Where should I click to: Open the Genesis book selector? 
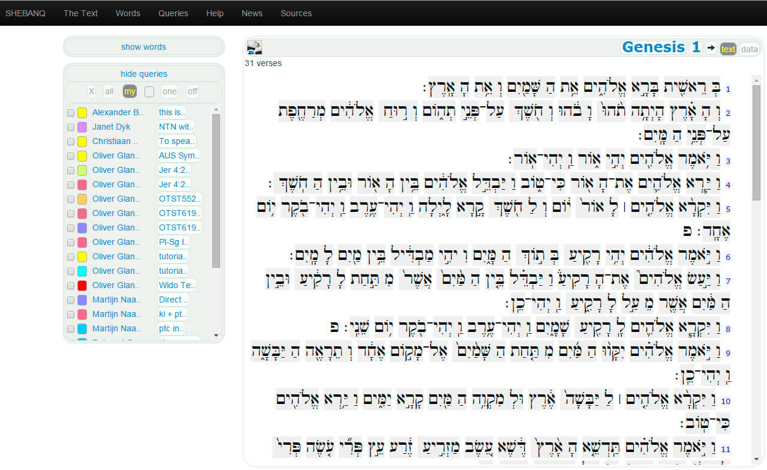[x=653, y=47]
